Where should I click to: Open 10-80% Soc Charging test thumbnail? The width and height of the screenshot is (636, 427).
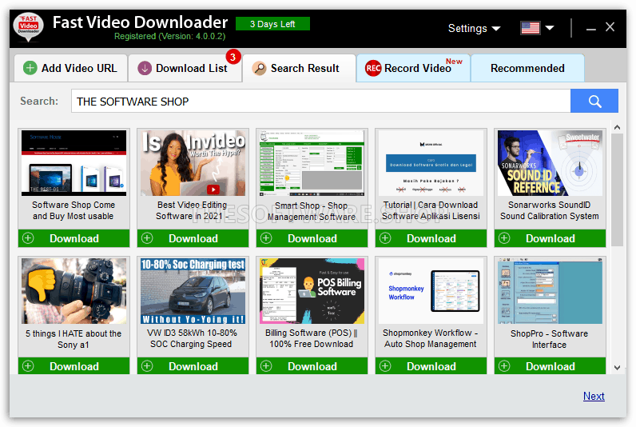193,291
